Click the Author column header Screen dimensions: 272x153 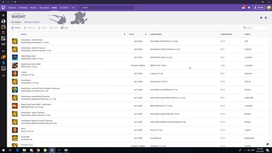pyautogui.click(x=247, y=34)
